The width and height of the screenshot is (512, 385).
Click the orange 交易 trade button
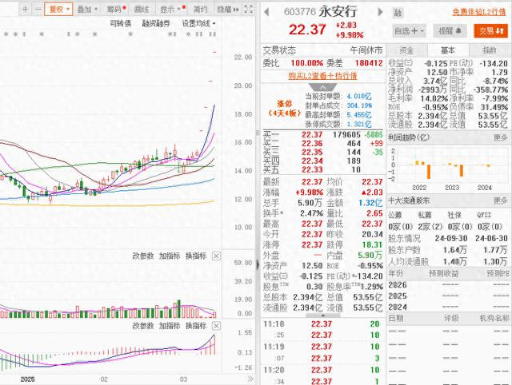pyautogui.click(x=490, y=31)
